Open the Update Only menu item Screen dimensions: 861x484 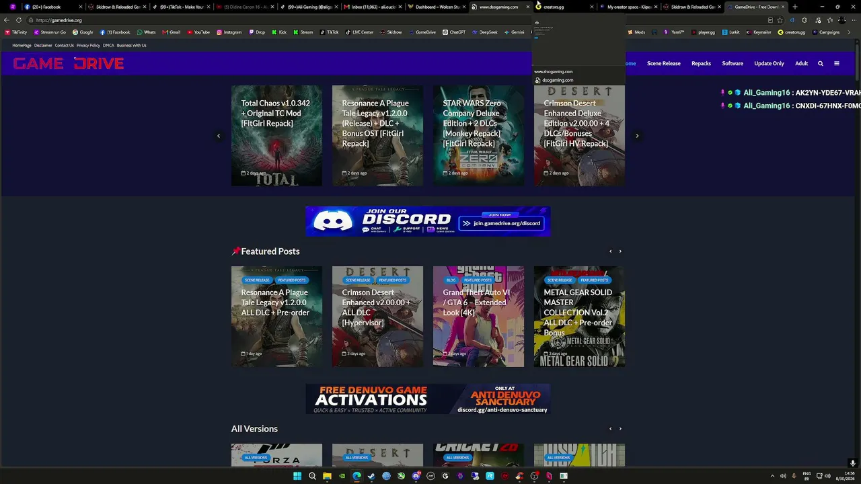coord(770,63)
